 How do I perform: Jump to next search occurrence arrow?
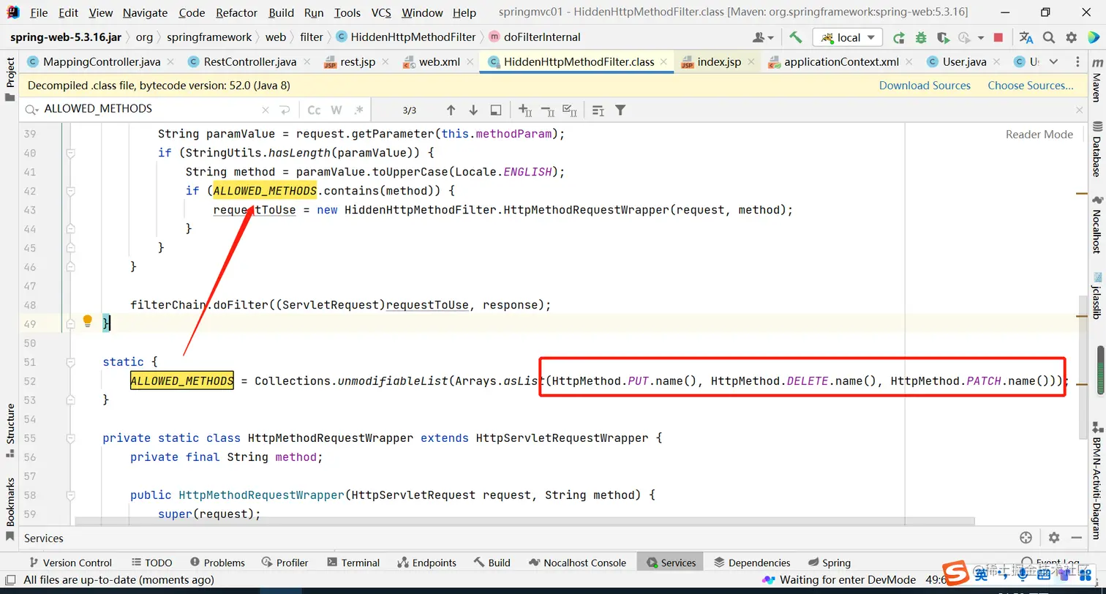pyautogui.click(x=473, y=110)
